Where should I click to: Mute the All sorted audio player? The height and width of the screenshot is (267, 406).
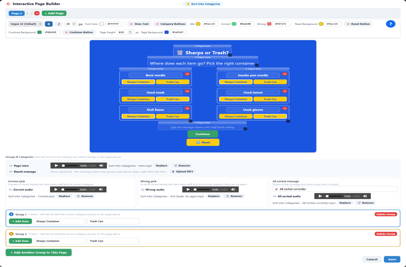click(365, 196)
